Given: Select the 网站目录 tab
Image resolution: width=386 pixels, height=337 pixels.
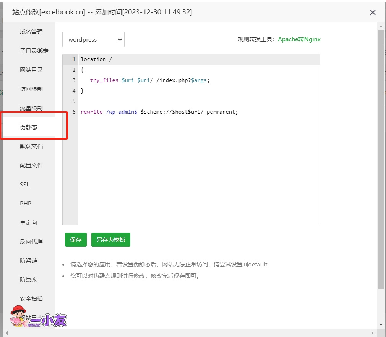Looking at the screenshot, I should [x=31, y=70].
